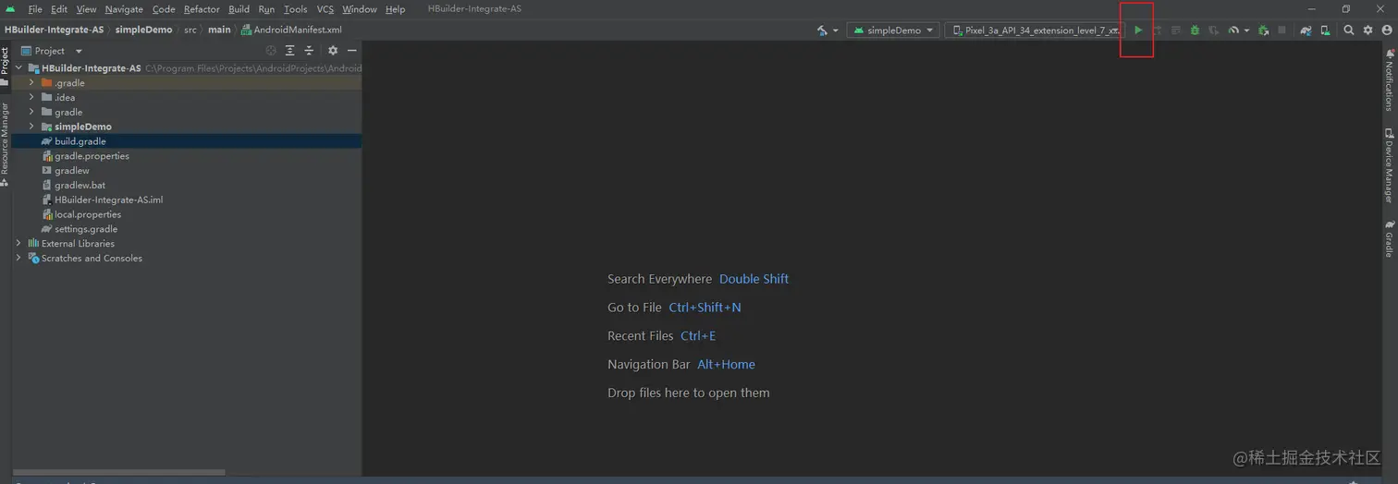The width and height of the screenshot is (1398, 484).
Task: Click the Apply Changes and Restart Activity icon
Action: (1157, 30)
